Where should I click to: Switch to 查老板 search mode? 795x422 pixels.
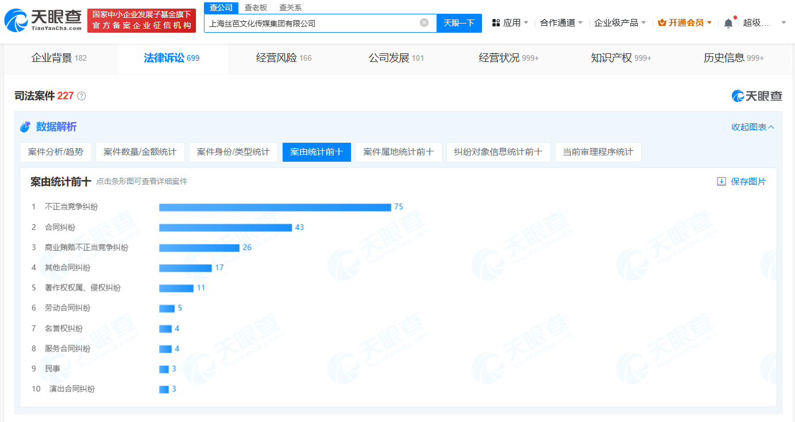(x=256, y=7)
